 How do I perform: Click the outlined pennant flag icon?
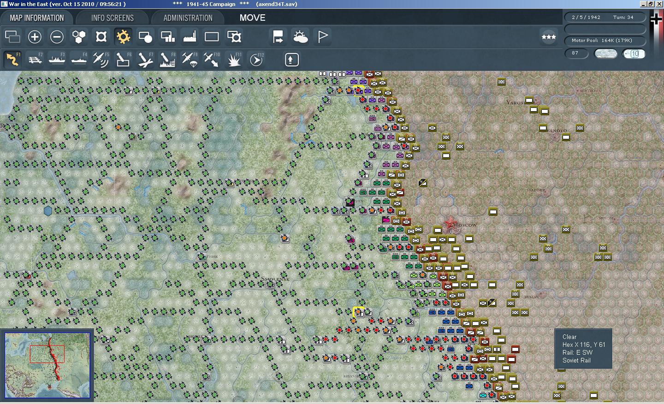[322, 36]
